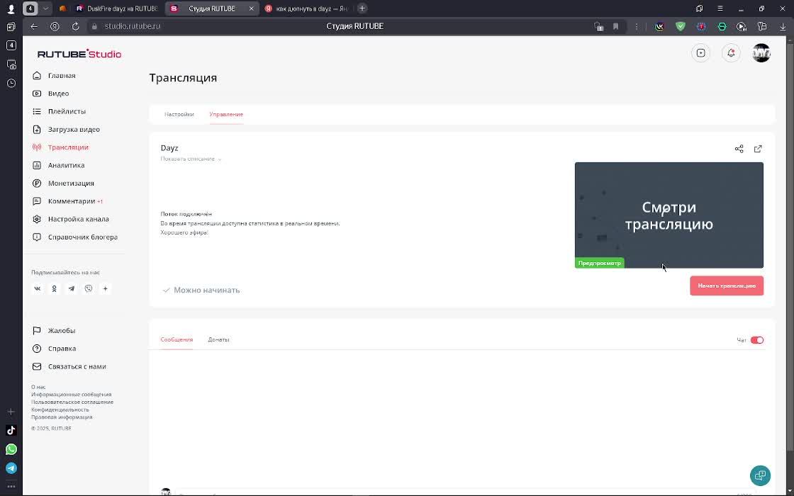The image size is (794, 496).
Task: Open RUTUBE's VK social page icon
Action: pyautogui.click(x=38, y=288)
